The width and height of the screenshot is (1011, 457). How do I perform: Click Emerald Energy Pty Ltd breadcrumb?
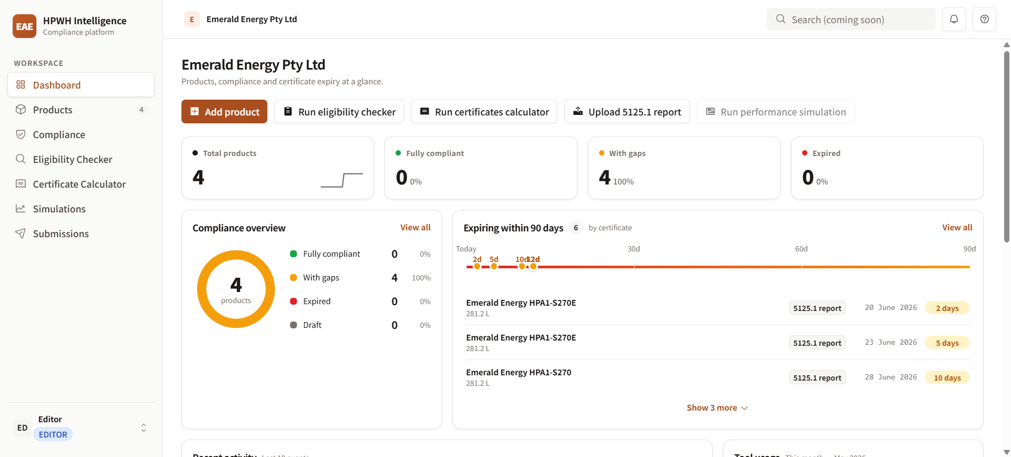pyautogui.click(x=252, y=19)
